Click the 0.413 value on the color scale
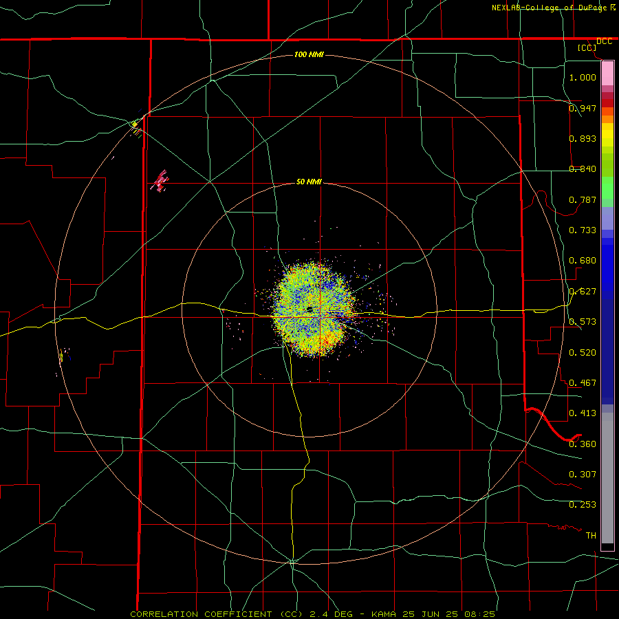 [583, 413]
